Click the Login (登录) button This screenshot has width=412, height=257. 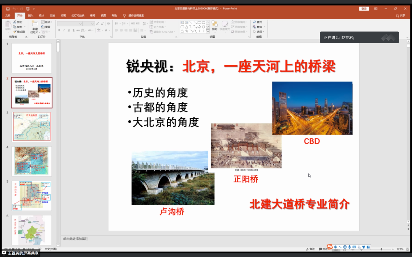364,9
